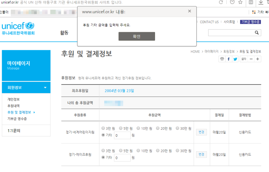
Task: Select 5만 원 for 정기-세계어린이지원
Action: click(121, 128)
